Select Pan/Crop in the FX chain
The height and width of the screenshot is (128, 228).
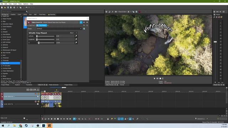[32, 25]
